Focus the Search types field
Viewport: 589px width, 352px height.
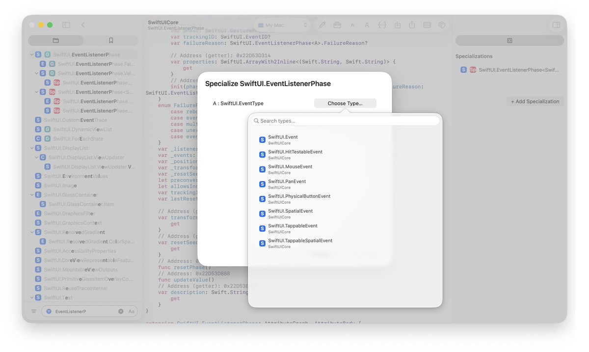click(345, 121)
